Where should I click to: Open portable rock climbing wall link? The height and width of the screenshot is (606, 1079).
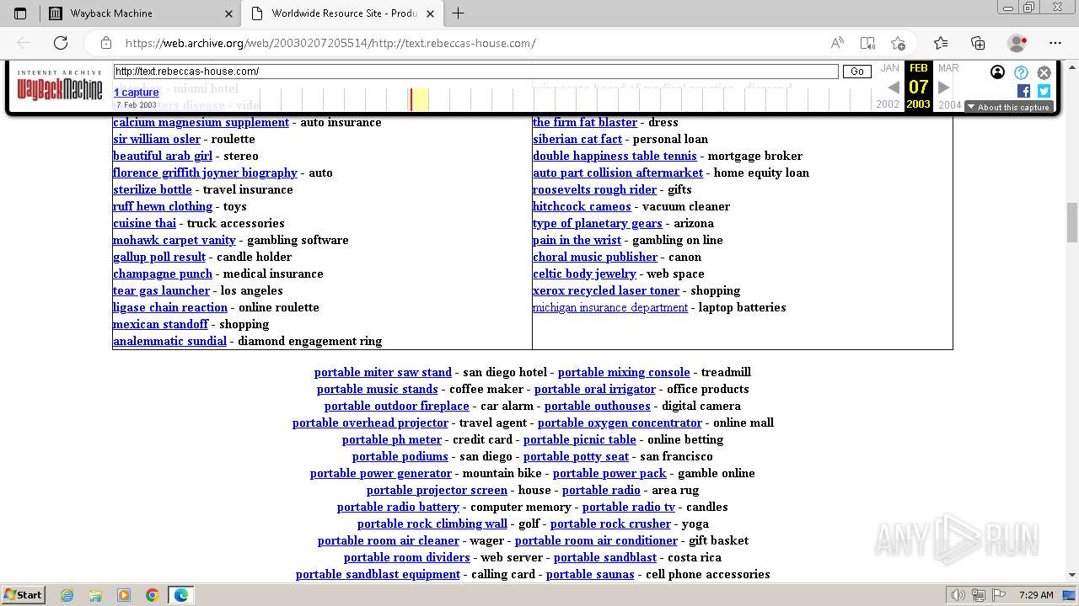432,524
